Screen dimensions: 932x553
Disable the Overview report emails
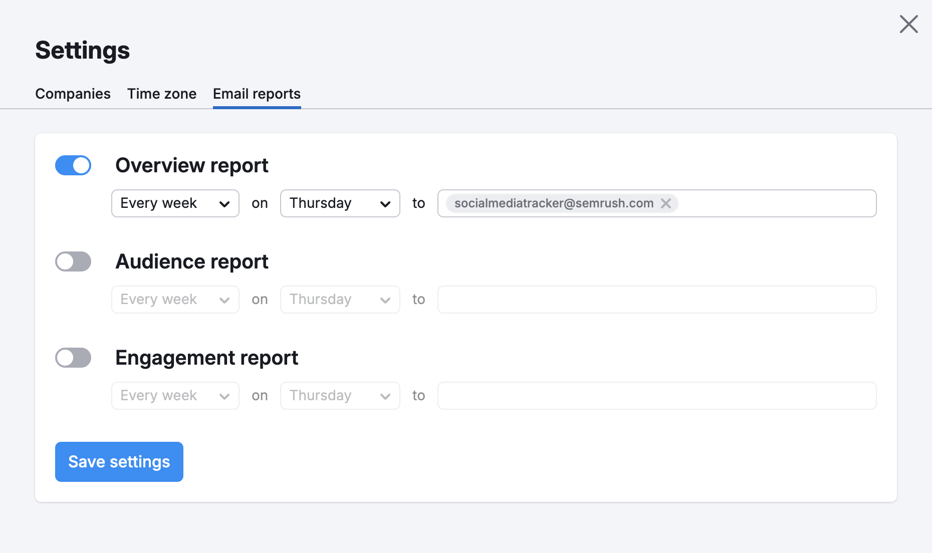click(73, 165)
